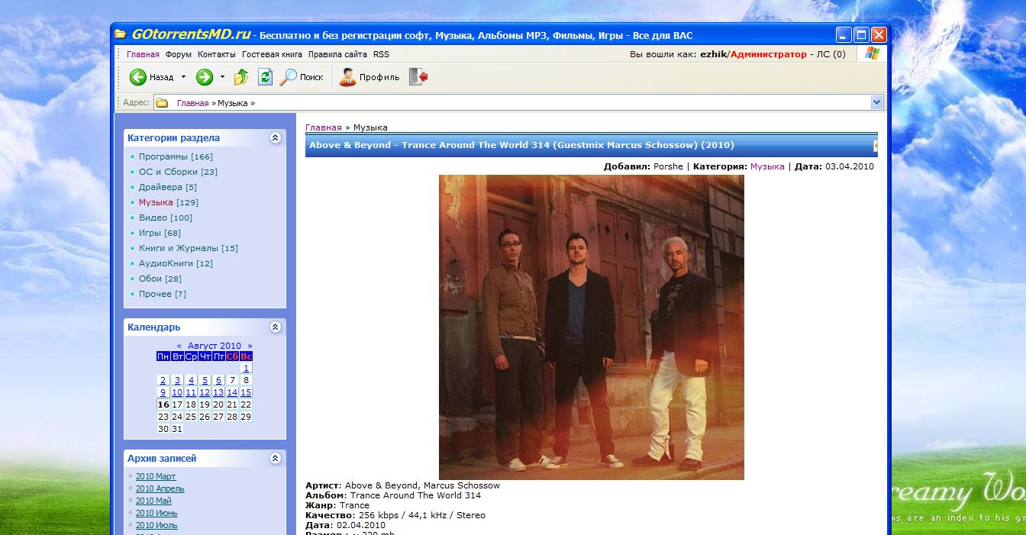Open the Back button history dropdown arrow
The height and width of the screenshot is (535, 1026).
(x=183, y=77)
